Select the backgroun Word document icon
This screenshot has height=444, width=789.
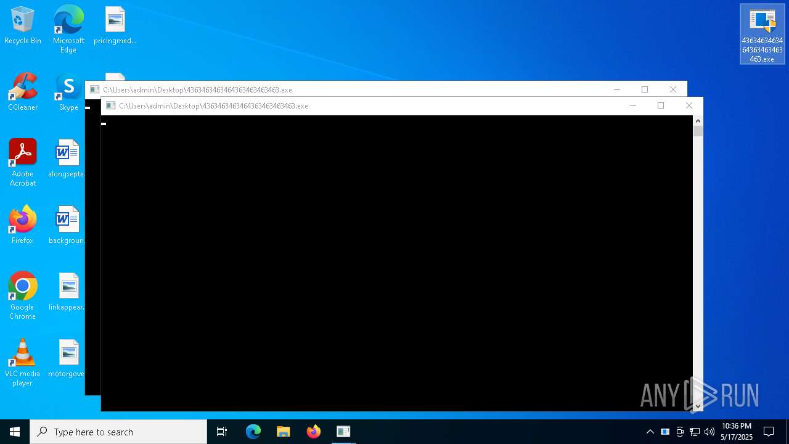67,226
